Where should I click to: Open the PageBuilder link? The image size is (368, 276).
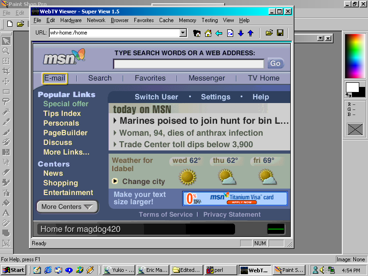click(x=65, y=133)
